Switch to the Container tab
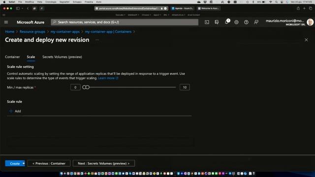The image size is (315, 177). tap(12, 57)
